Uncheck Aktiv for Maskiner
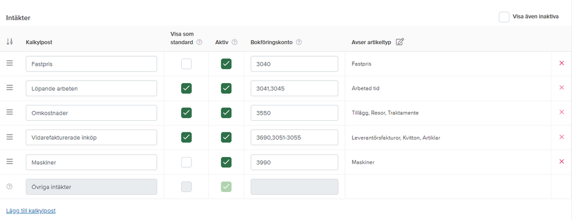Screen dimensions: 572x220 [226, 162]
